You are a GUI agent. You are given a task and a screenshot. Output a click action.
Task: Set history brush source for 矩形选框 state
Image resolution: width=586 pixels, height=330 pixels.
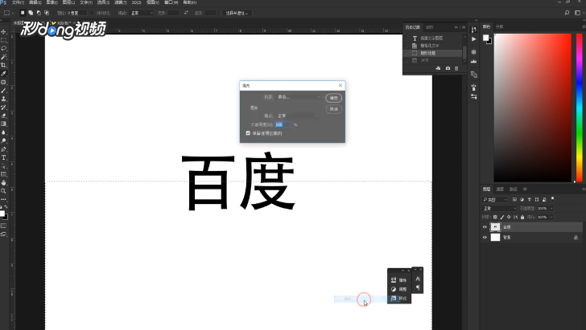pos(406,53)
